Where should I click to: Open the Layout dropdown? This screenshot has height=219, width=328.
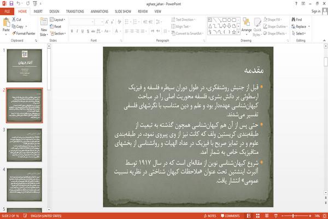click(57, 20)
